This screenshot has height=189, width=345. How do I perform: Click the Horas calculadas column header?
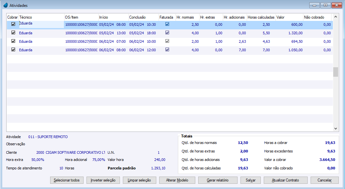(261, 17)
